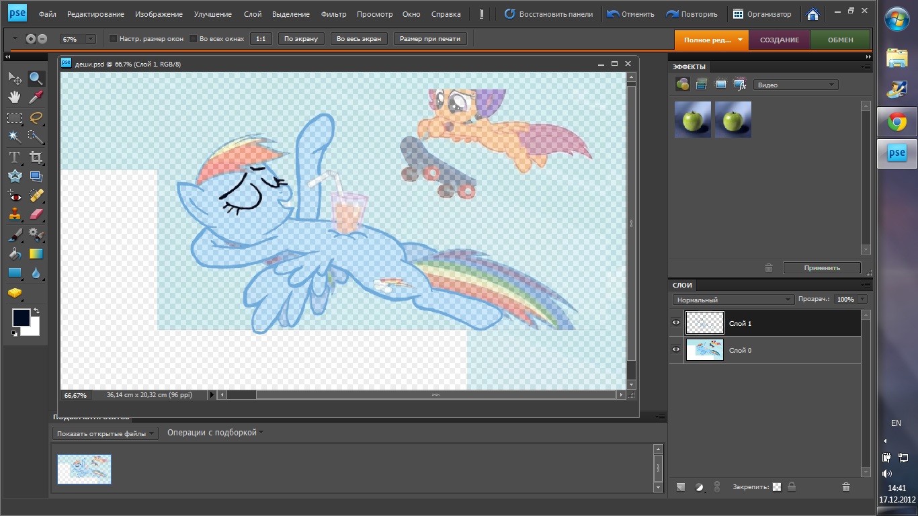Select the Eyedropper tool
Viewport: 918px width, 516px height.
[x=36, y=97]
